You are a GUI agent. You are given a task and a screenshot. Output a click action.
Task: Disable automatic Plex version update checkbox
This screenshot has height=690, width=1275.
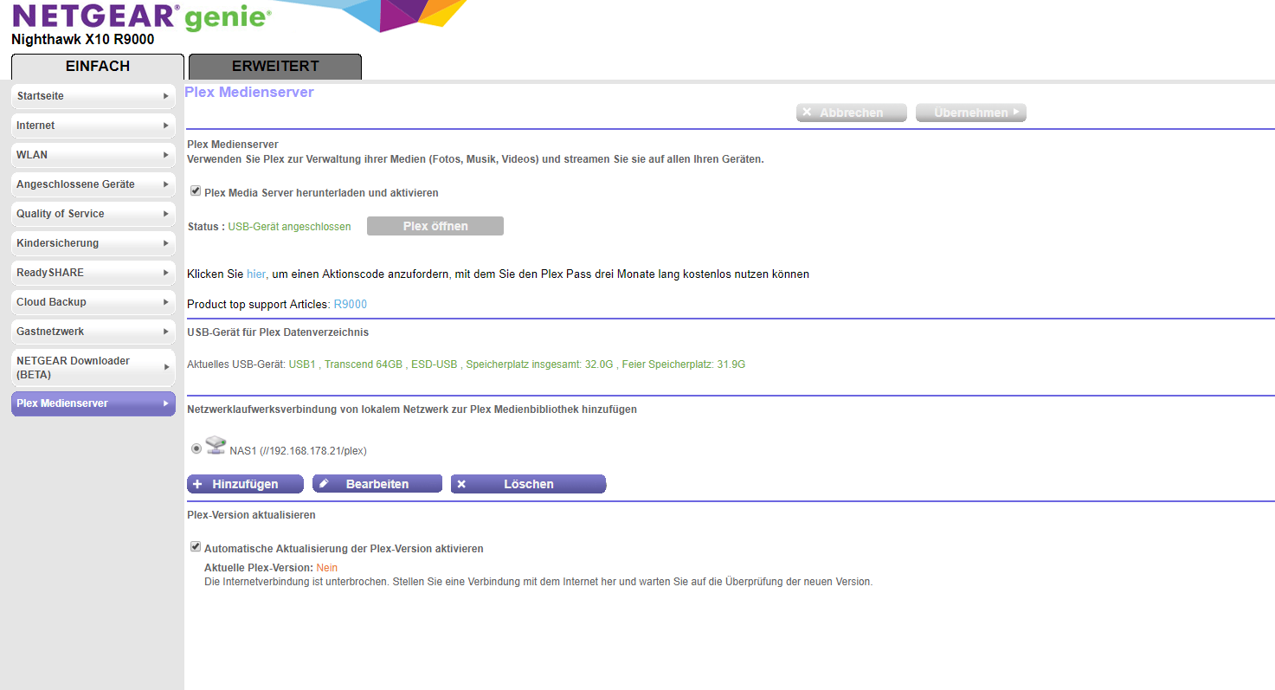[x=196, y=547]
